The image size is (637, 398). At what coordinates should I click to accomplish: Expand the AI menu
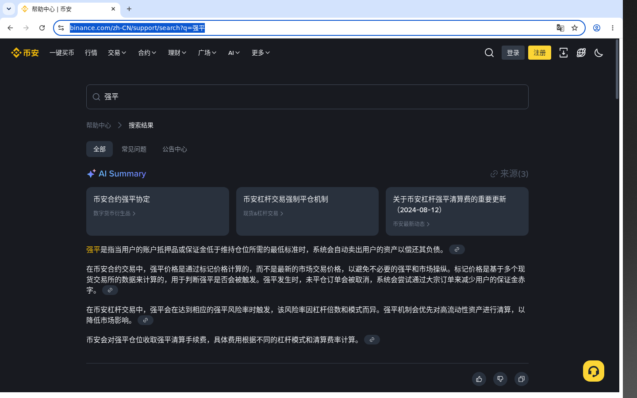pos(234,53)
